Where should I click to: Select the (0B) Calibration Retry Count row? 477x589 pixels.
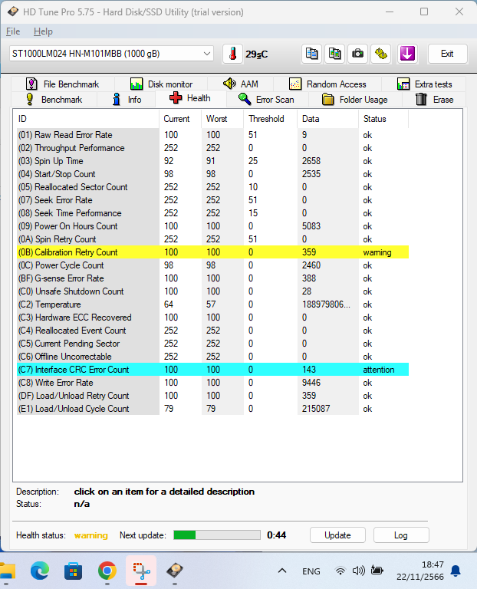(212, 252)
